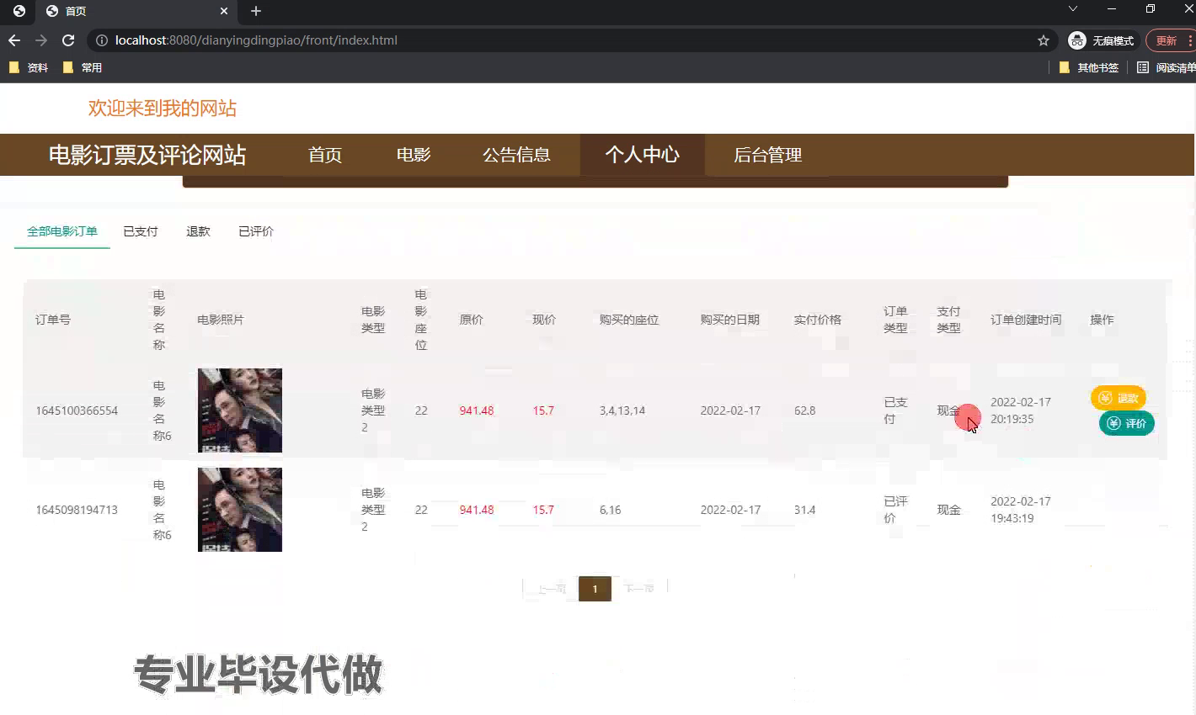Click 已支付 order status in first row

(x=895, y=410)
